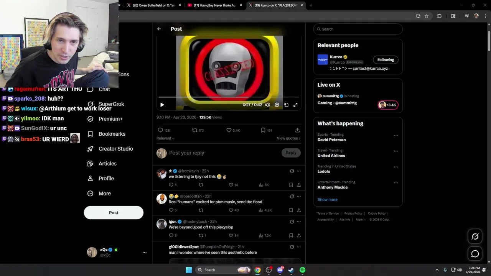The image size is (491, 276).
Task: Click the white Post button
Action: 114,213
